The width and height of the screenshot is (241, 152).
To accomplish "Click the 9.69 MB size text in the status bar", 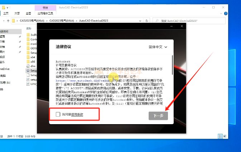I will tap(30, 136).
